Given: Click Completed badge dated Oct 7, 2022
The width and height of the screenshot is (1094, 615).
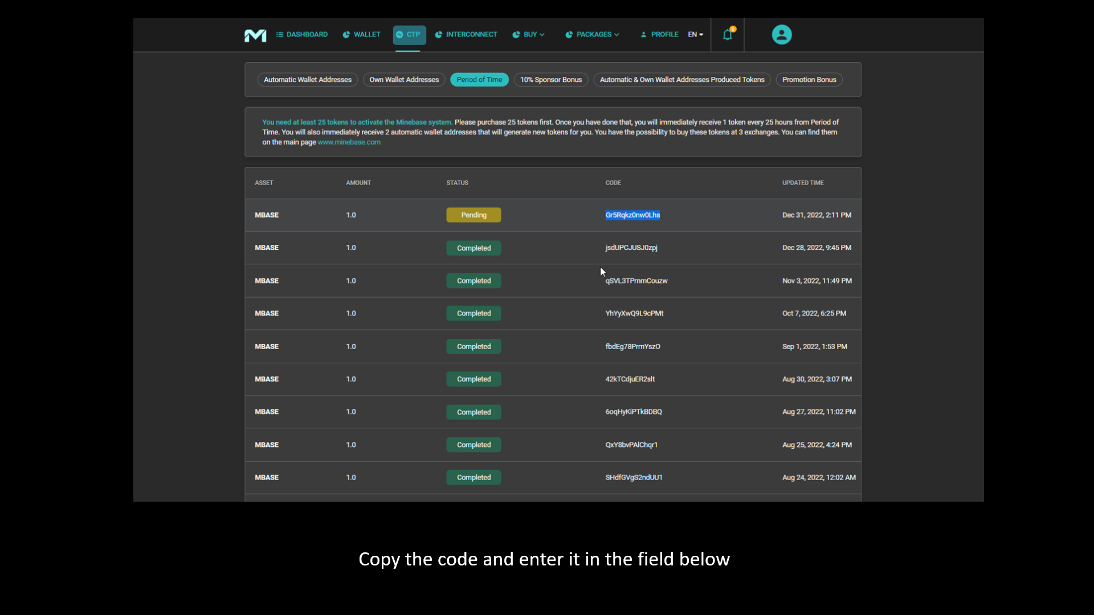Looking at the screenshot, I should click(x=473, y=313).
